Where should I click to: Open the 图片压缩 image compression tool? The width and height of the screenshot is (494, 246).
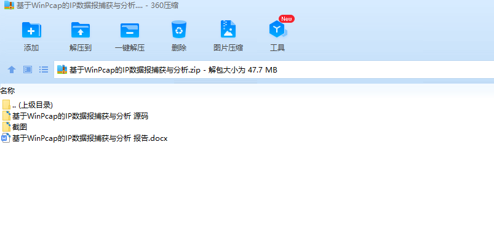(x=228, y=30)
